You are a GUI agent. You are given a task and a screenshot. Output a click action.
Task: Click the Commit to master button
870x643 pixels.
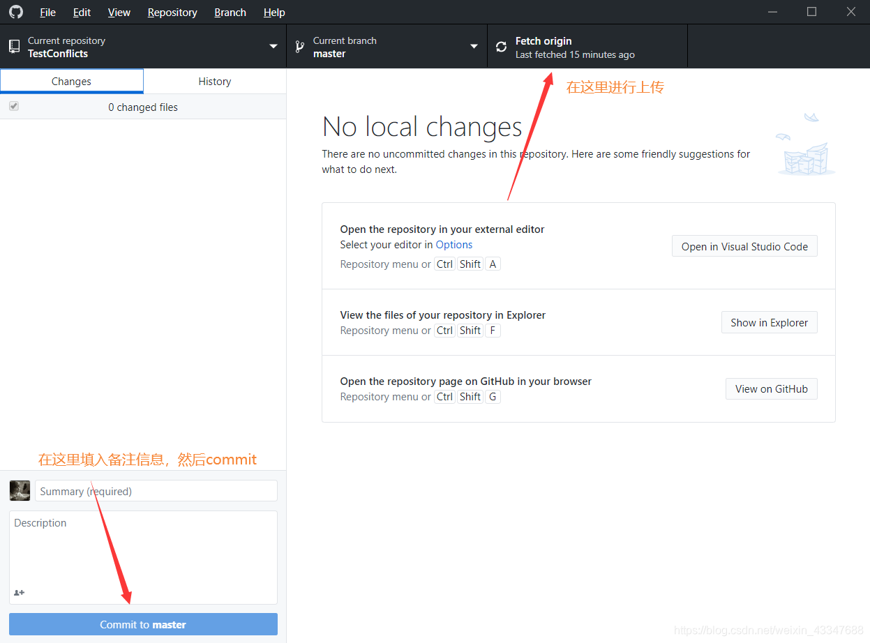(x=143, y=624)
